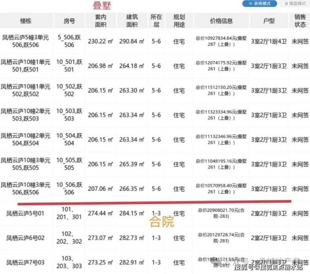Click the 房号 column header
This screenshot has height=274, width=310.
tap(69, 21)
